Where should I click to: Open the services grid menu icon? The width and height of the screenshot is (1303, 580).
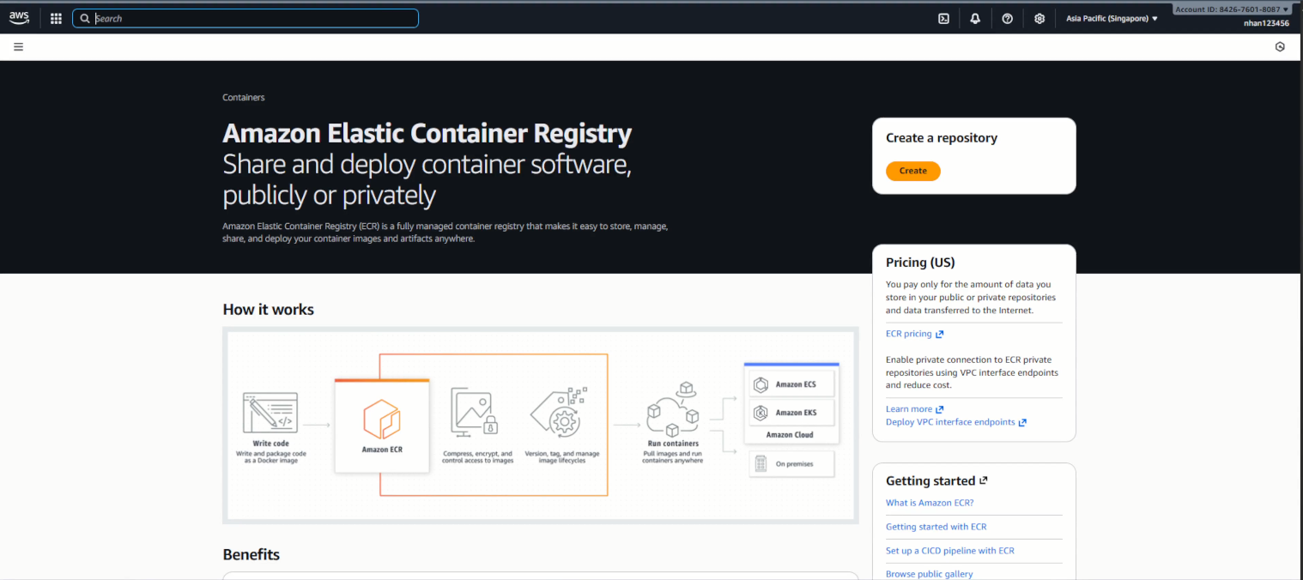56,18
